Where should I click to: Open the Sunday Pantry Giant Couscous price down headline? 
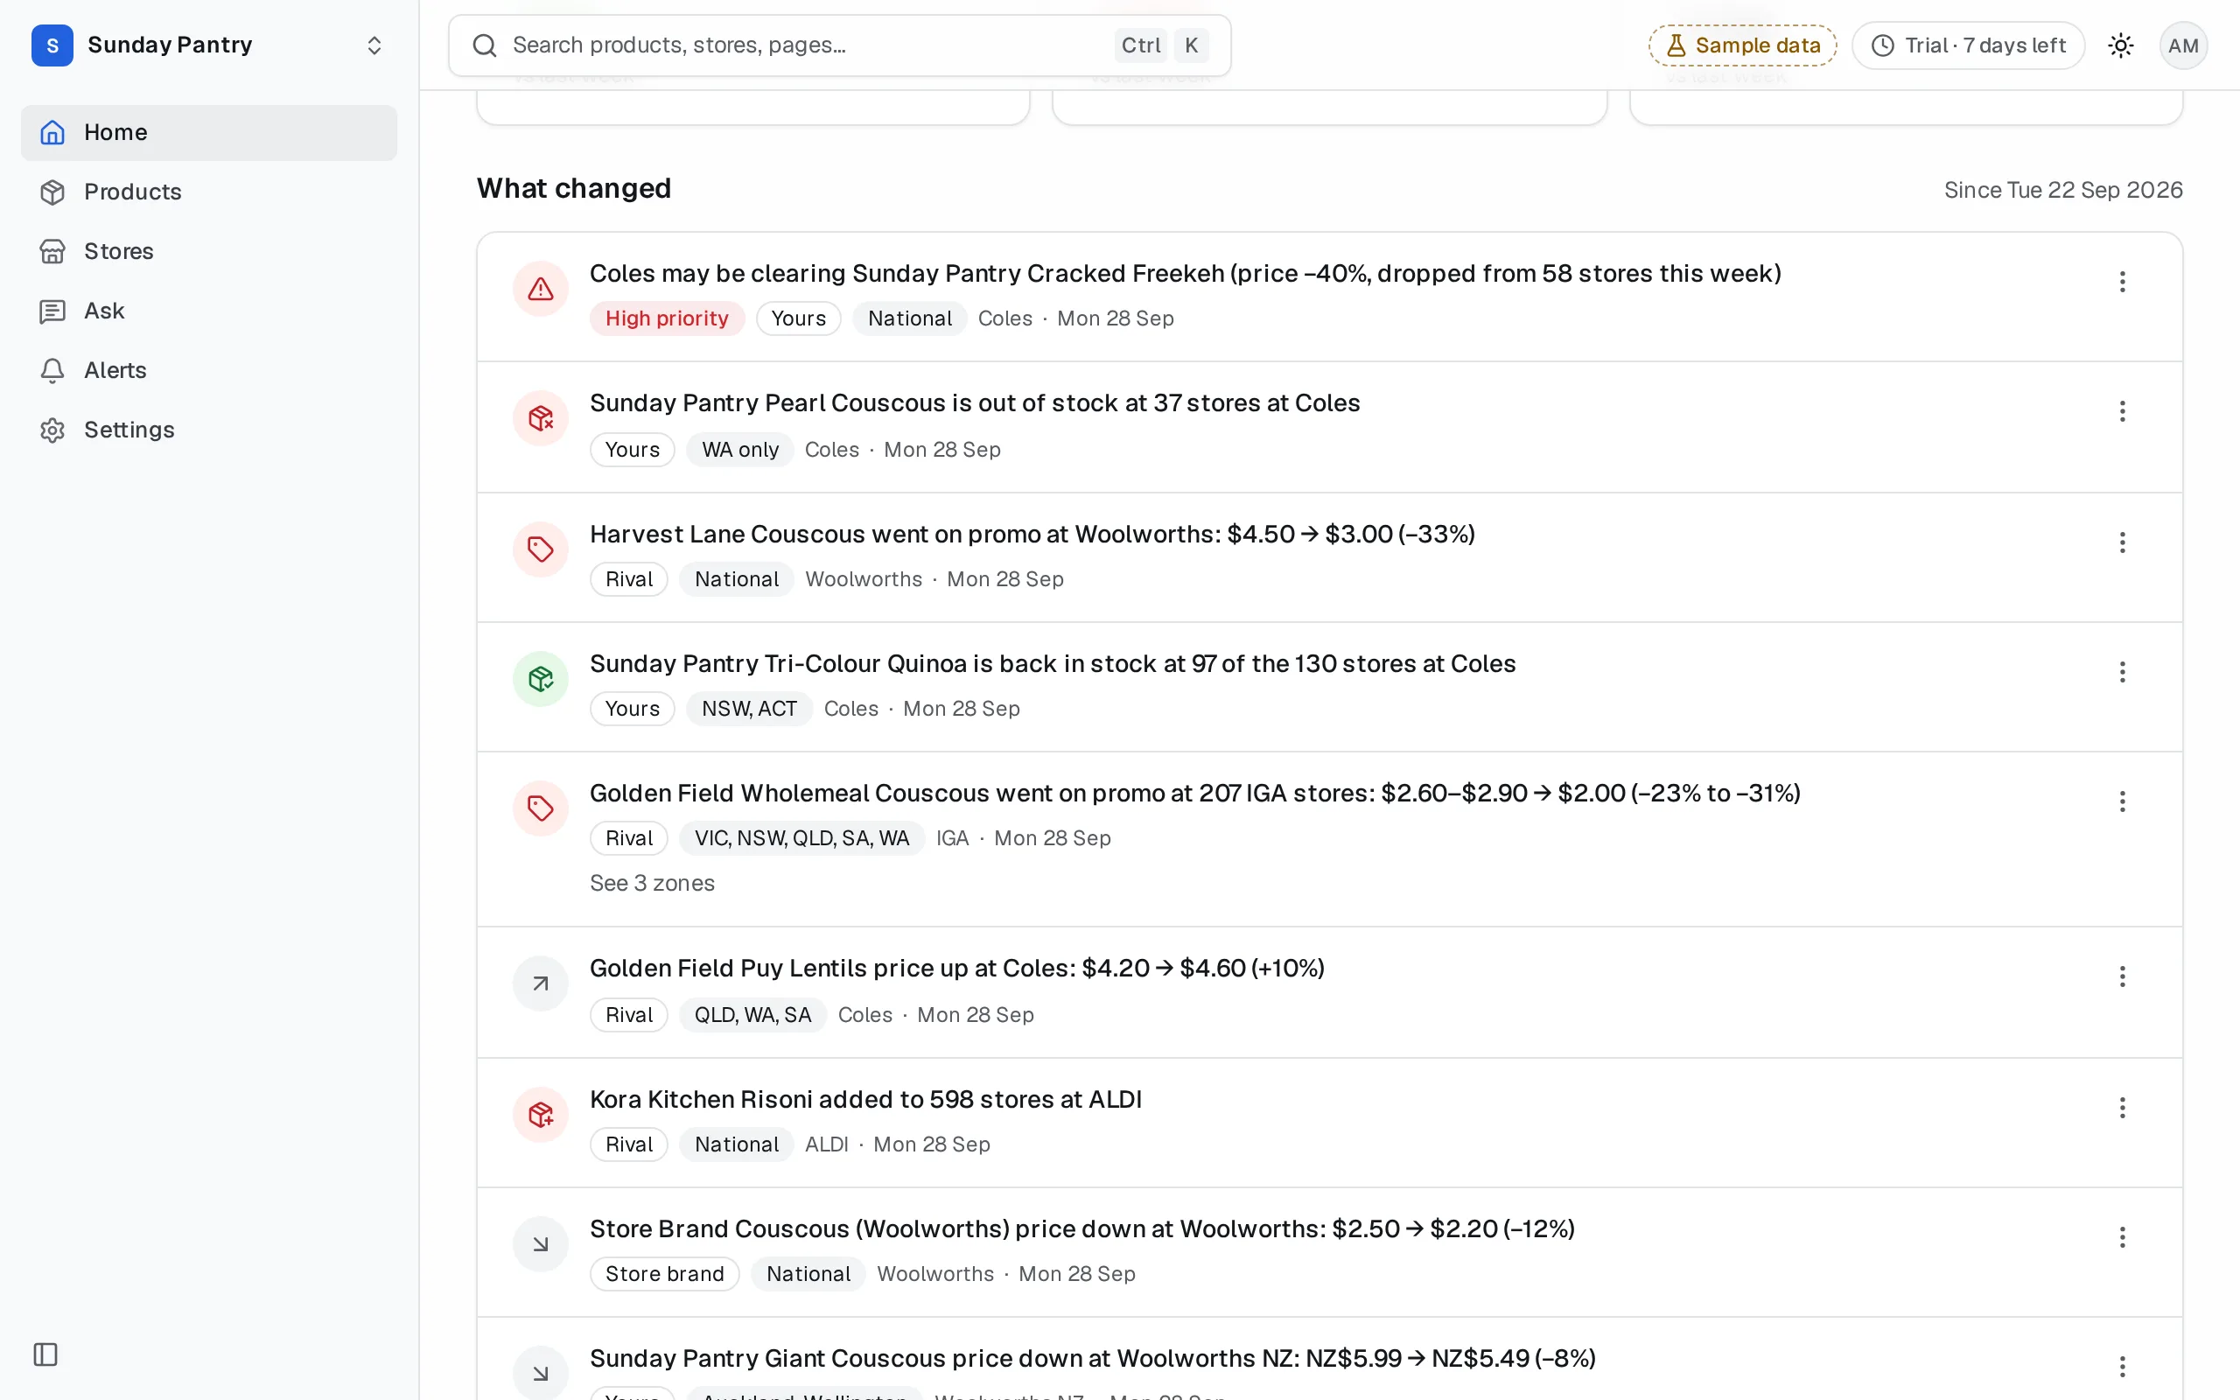click(x=1092, y=1359)
